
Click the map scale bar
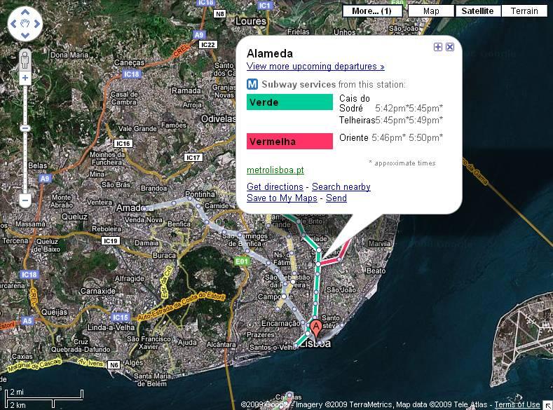click(x=44, y=399)
